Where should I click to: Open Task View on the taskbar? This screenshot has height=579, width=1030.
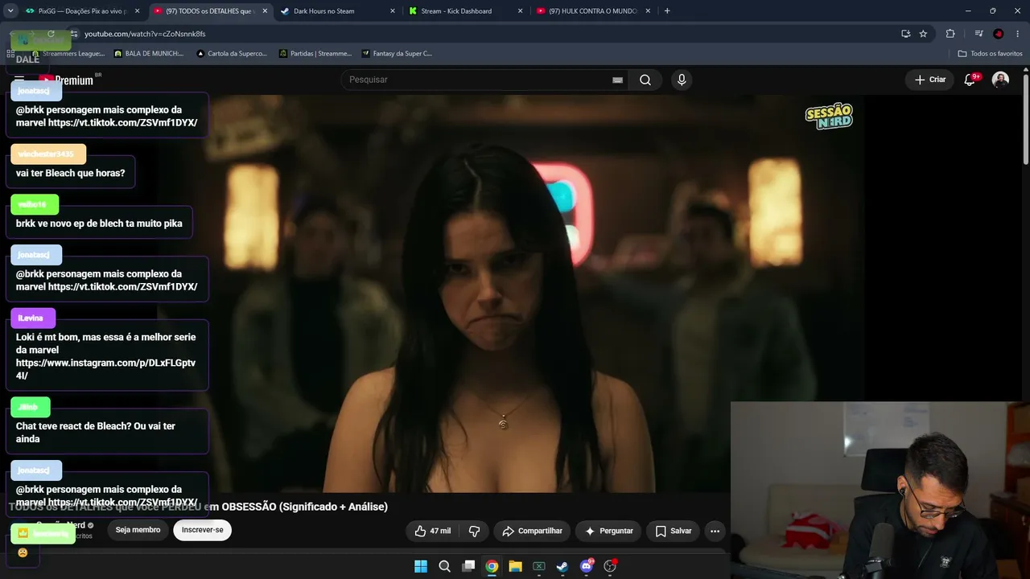point(468,566)
